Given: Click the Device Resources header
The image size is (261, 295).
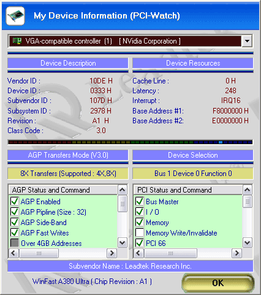Looking at the screenshot, I should click(x=193, y=63).
